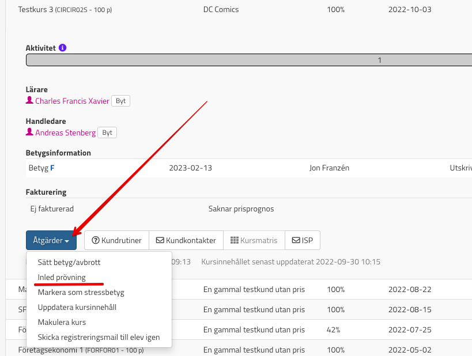The image size is (472, 356).
Task: Open the Andreas Stenberg handledare link
Action: point(65,132)
